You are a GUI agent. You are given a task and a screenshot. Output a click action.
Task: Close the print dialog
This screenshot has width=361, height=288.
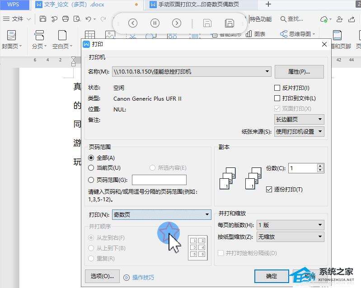click(x=324, y=44)
